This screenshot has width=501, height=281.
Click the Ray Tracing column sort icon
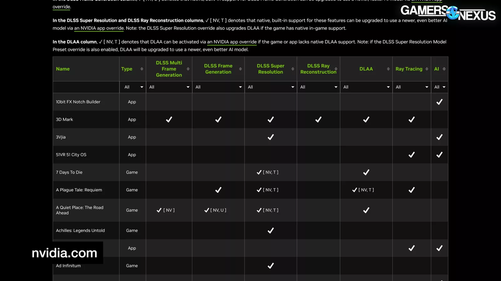coord(427,69)
